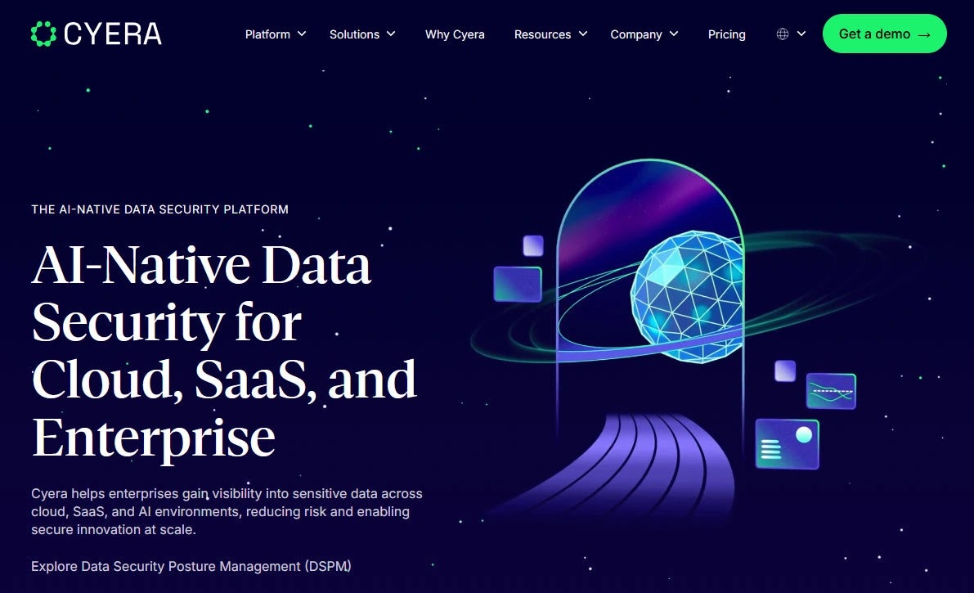Open the Company menu

coord(636,34)
